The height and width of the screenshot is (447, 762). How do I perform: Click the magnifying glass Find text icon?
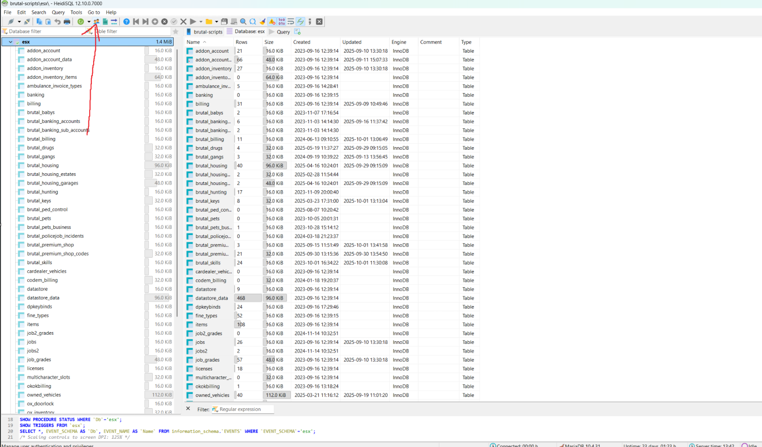(x=243, y=21)
